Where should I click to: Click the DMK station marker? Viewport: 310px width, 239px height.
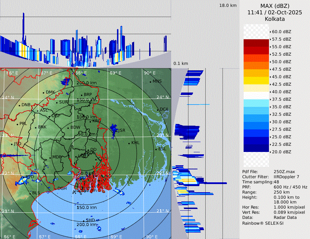(x=43, y=93)
